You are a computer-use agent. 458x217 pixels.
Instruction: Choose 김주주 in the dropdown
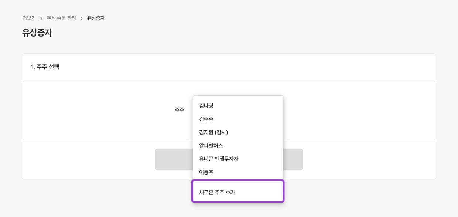click(x=206, y=119)
